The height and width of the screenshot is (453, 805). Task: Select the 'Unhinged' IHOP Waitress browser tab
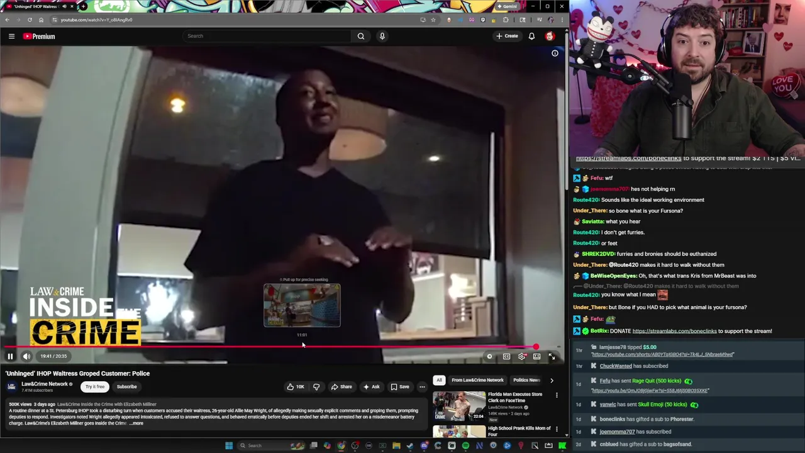pyautogui.click(x=39, y=6)
